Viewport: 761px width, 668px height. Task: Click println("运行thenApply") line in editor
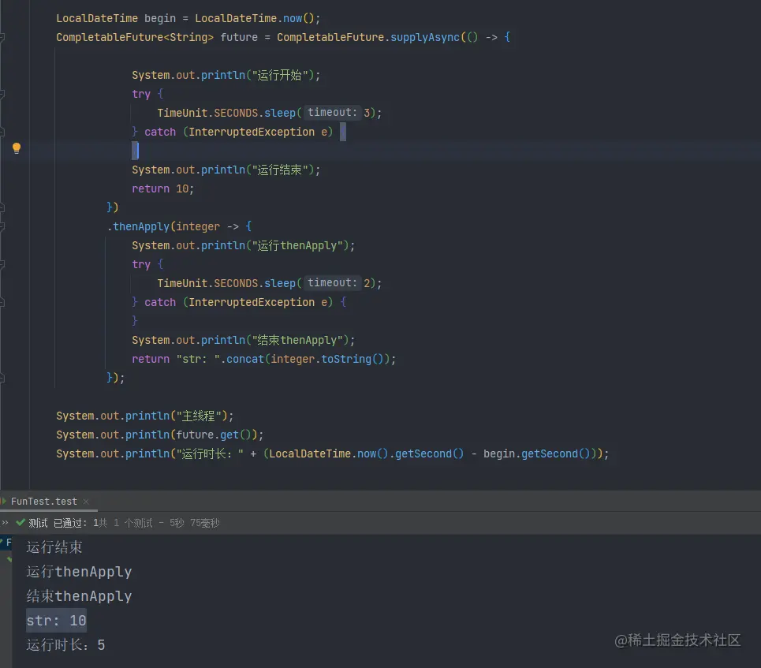pyautogui.click(x=244, y=245)
